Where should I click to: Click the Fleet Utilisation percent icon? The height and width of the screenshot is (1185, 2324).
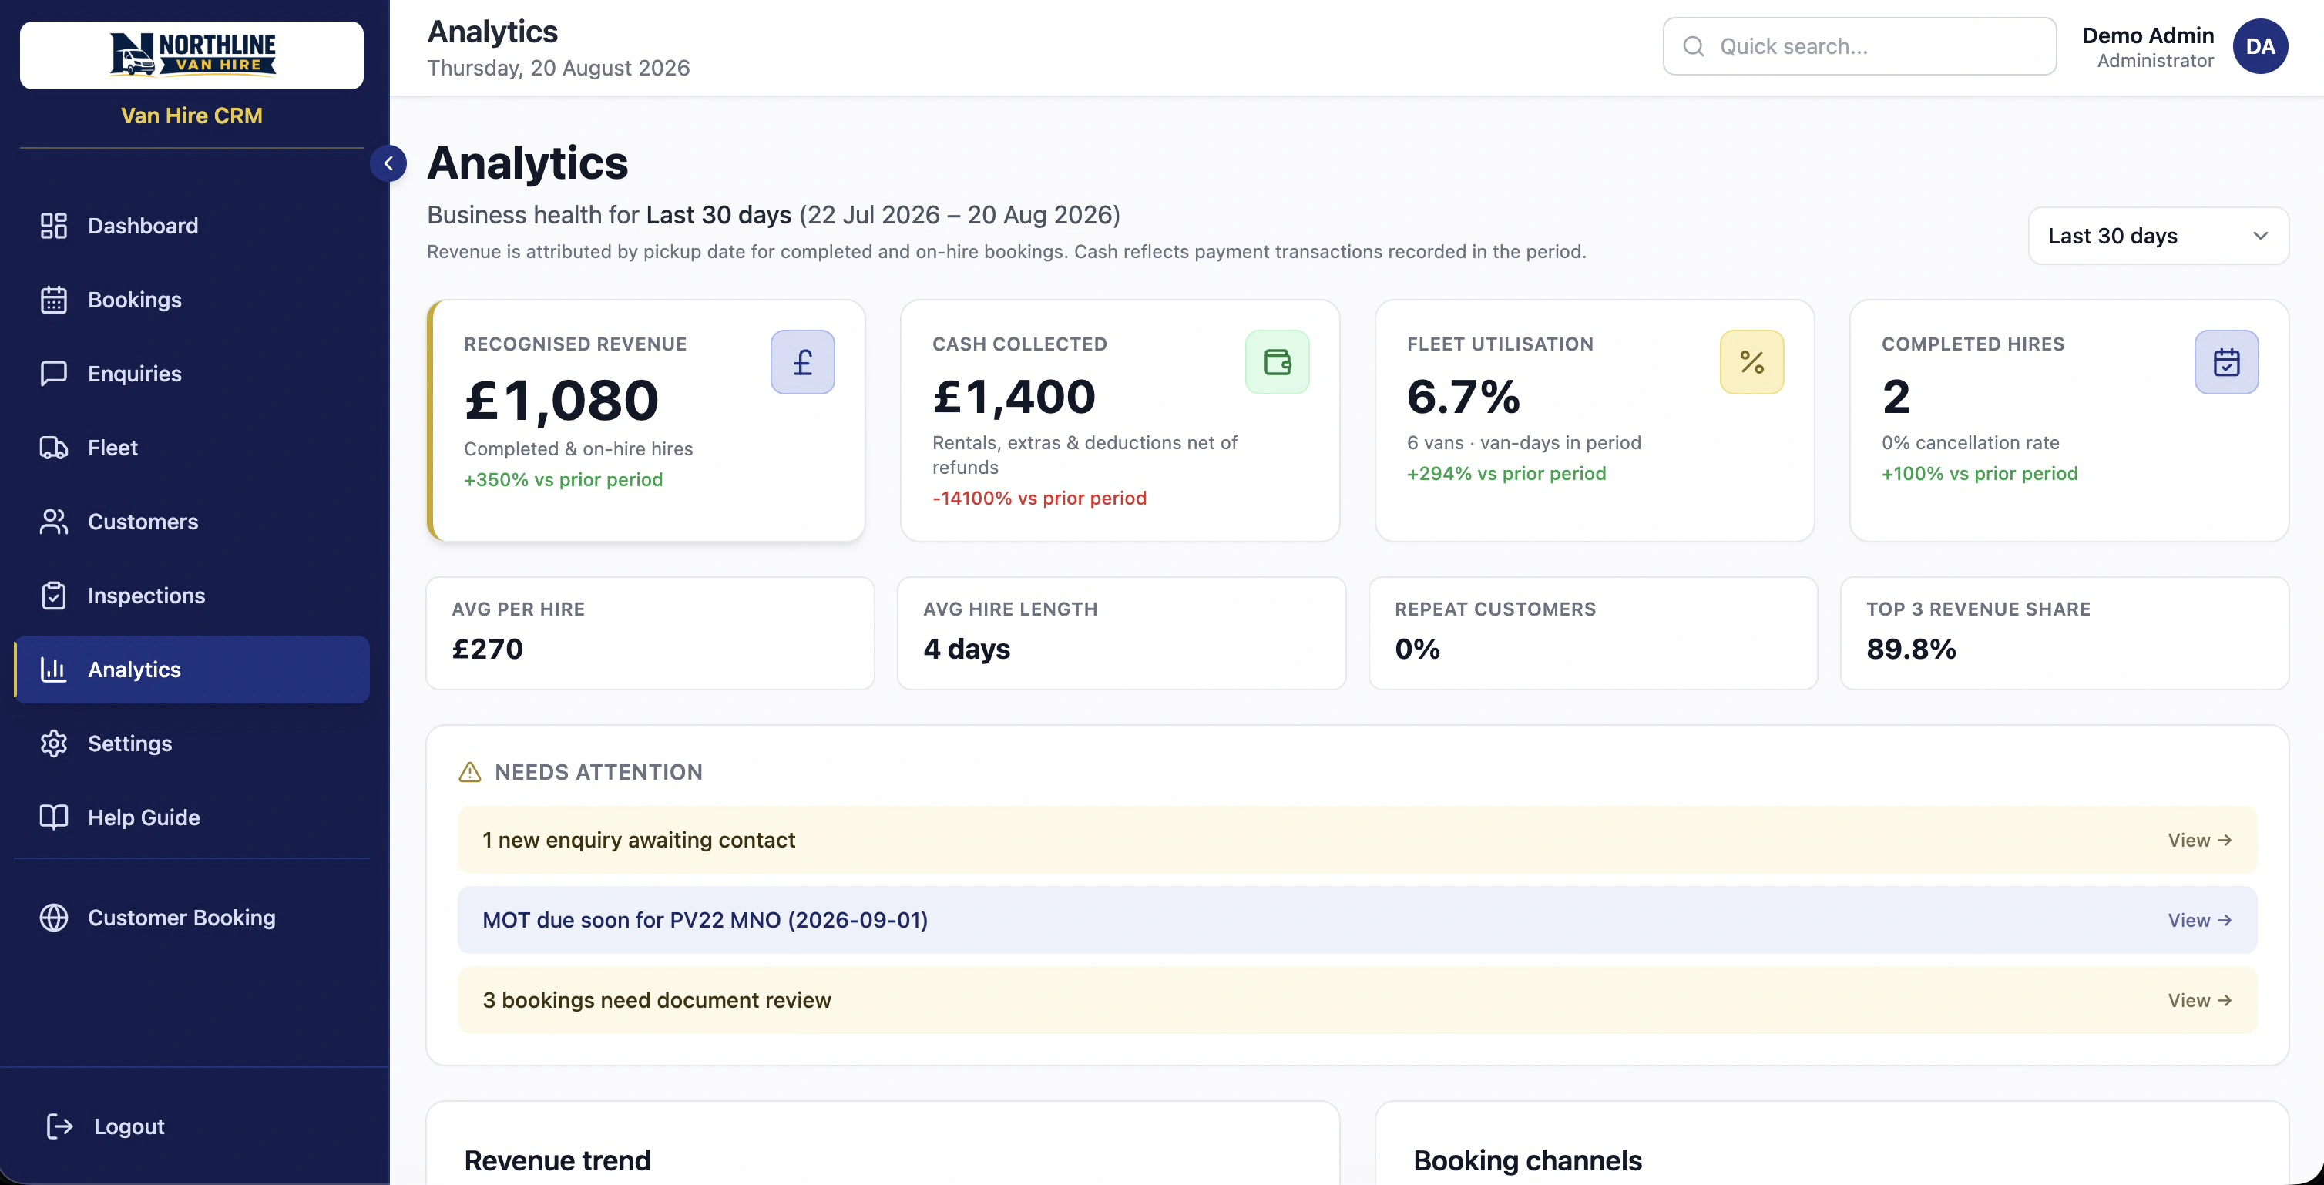[1751, 361]
